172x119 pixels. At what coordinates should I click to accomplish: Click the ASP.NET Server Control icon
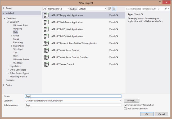coord(46,64)
